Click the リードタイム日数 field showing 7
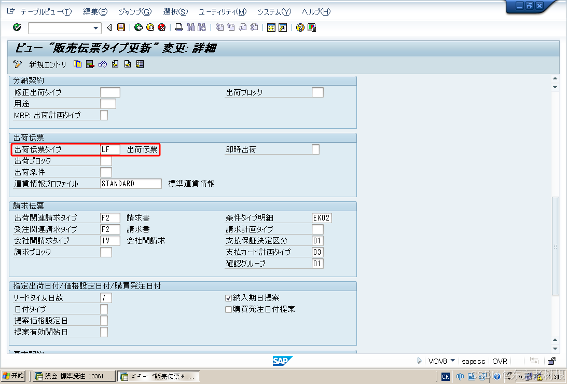 click(x=106, y=297)
